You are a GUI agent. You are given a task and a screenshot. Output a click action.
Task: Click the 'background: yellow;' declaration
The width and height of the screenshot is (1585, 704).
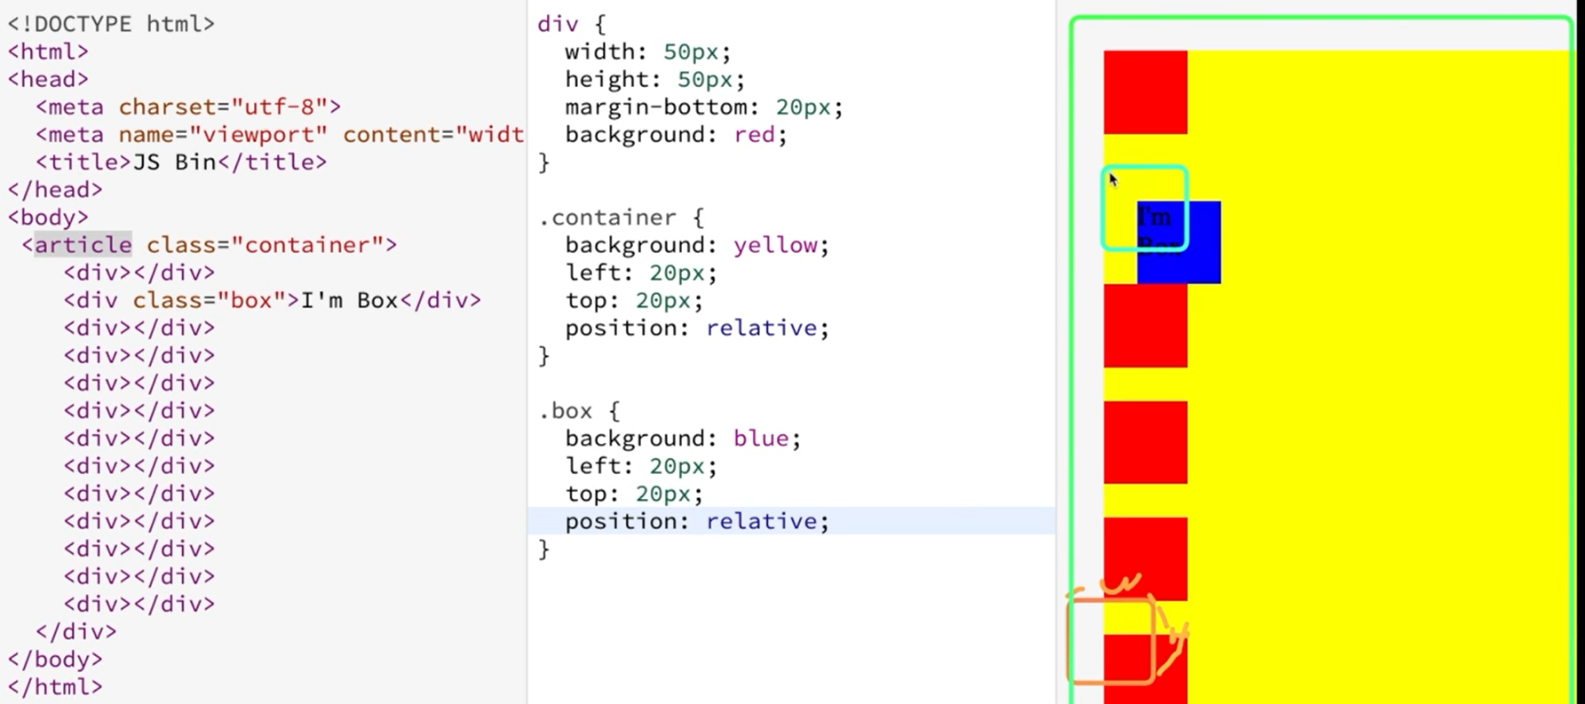(697, 244)
